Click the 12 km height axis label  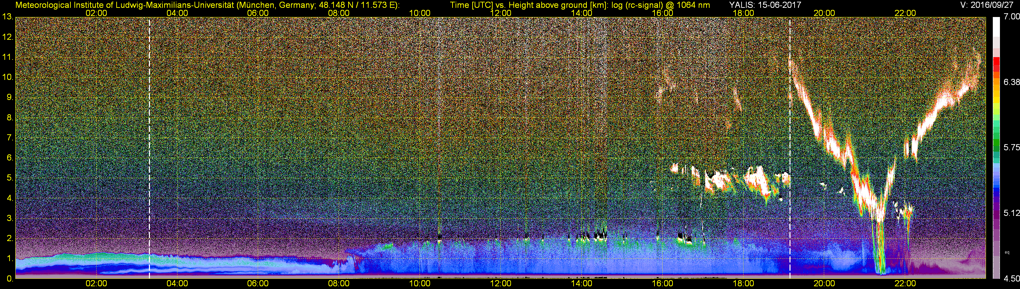(x=7, y=37)
